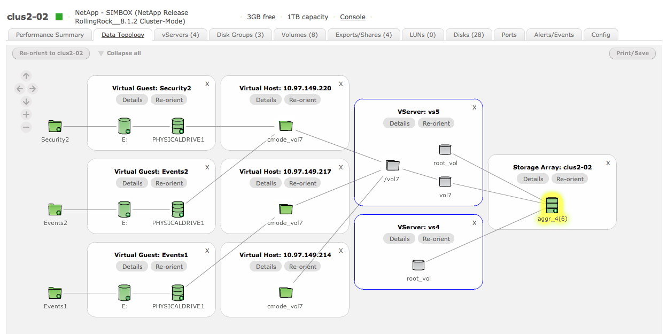Viewport: 667px width, 334px height.
Task: Select root_vol volume icon in vs4
Action: (x=418, y=265)
